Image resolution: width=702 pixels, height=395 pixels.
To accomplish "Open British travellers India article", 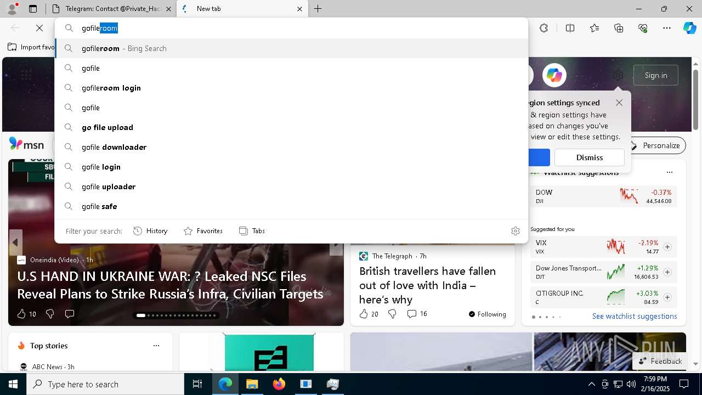I will point(427,285).
